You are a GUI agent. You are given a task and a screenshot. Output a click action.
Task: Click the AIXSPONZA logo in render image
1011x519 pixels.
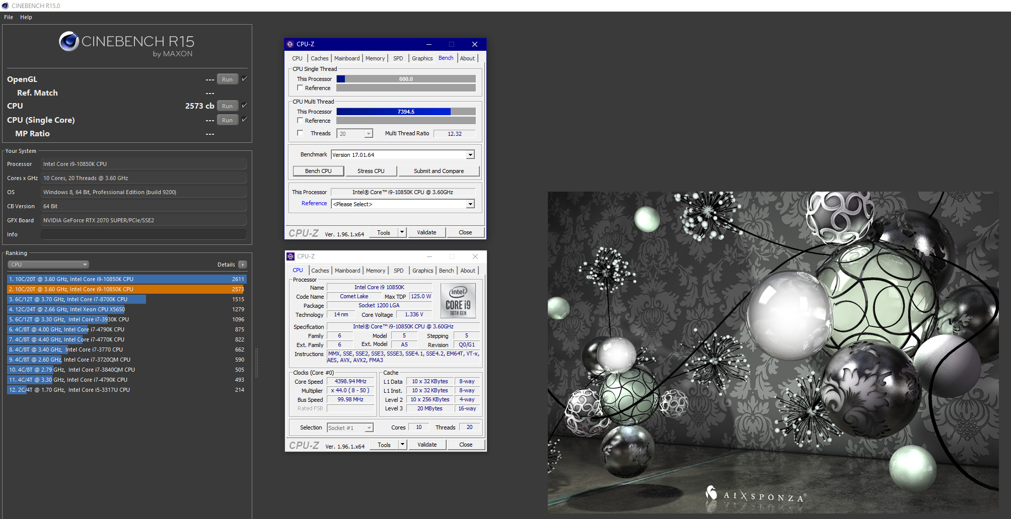755,495
